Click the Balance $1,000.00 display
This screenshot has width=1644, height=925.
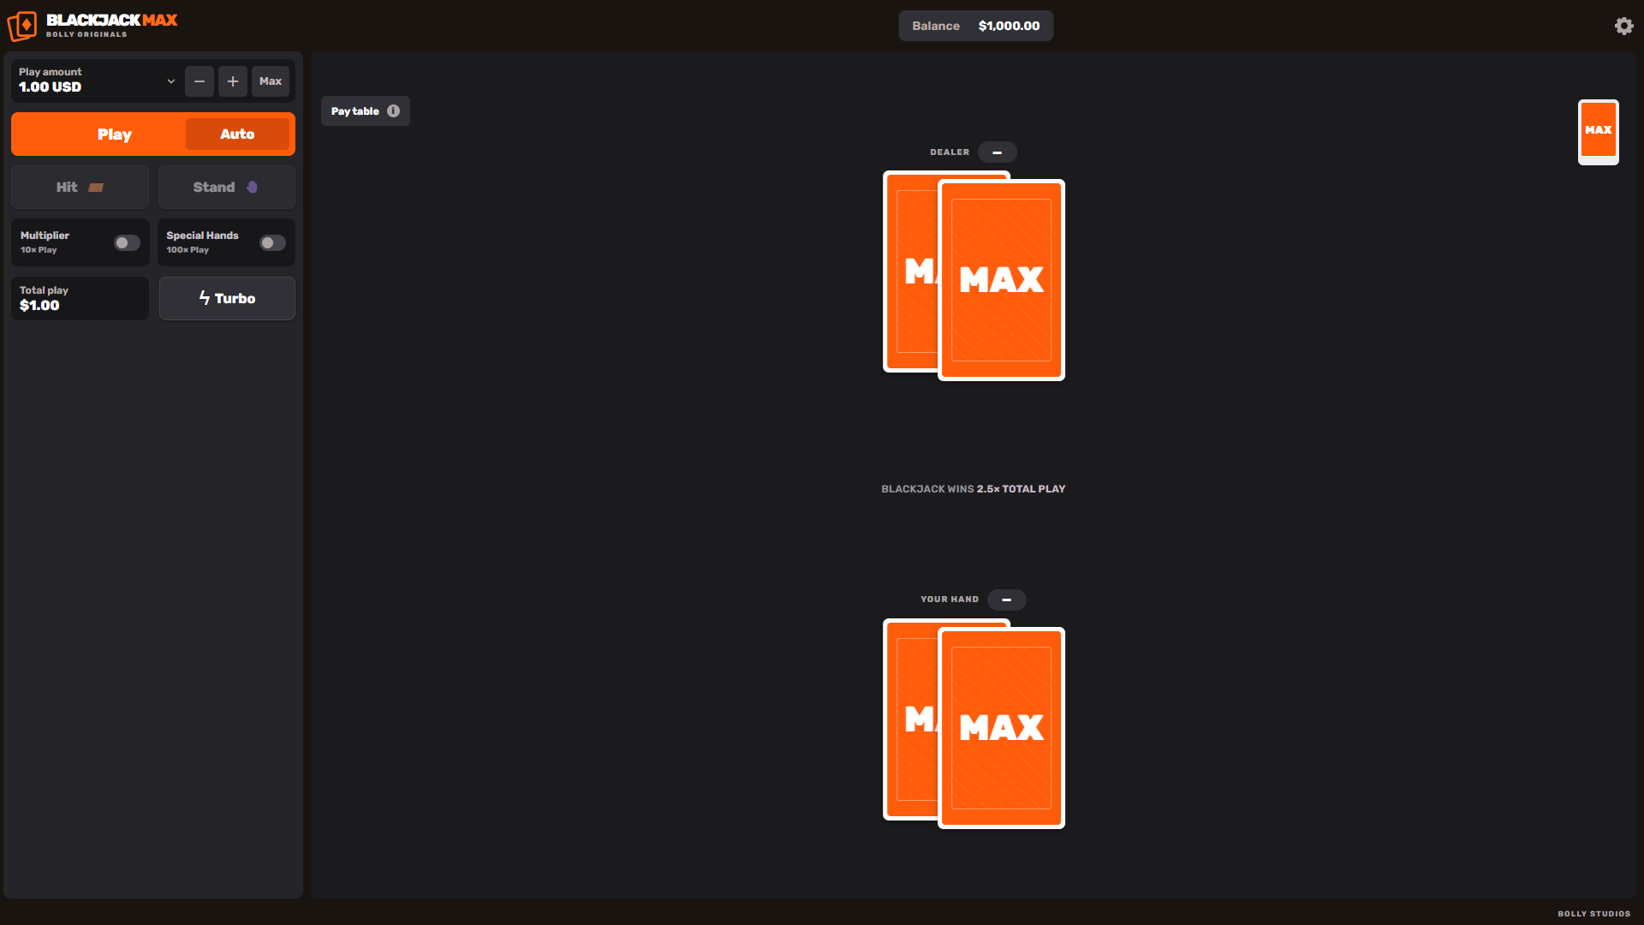pos(976,26)
